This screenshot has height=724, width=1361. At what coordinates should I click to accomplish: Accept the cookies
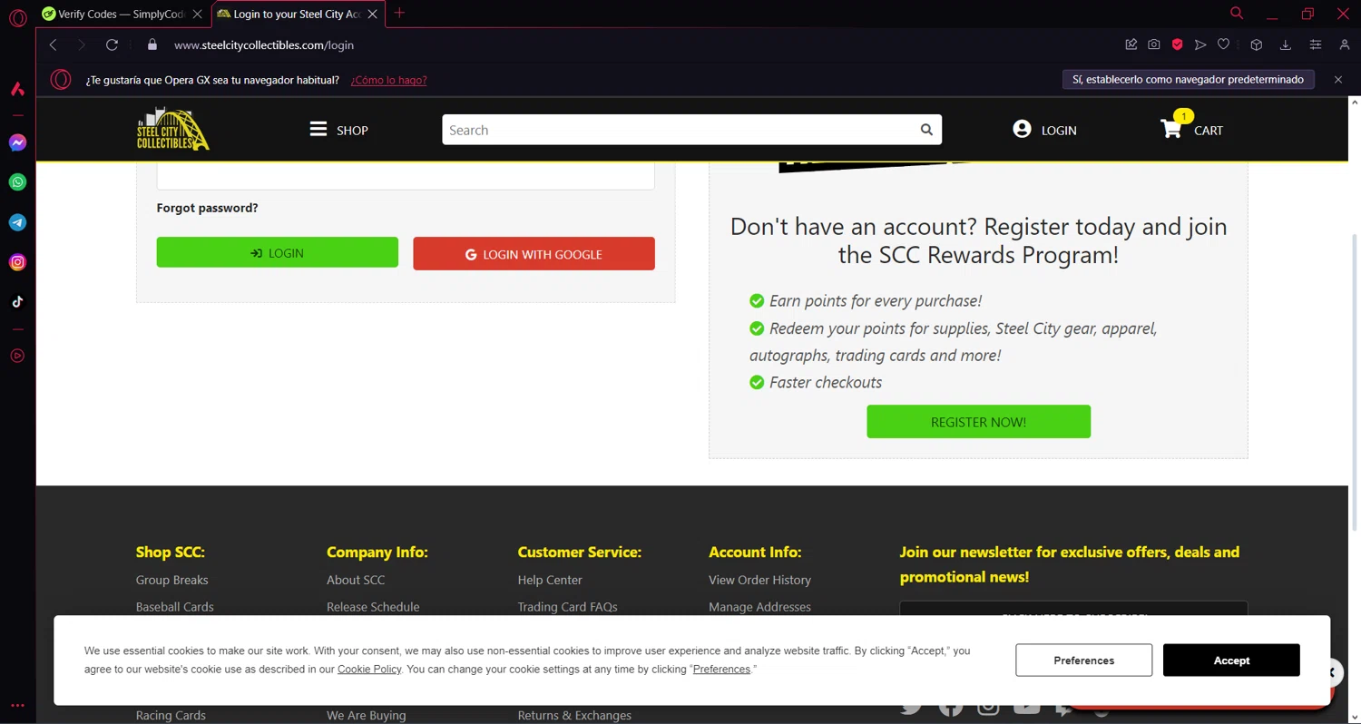click(1231, 660)
